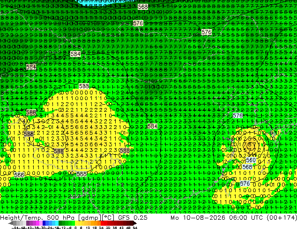The image size is (297, 229).
Task: Click the 588 label at the yellow area's east edge
Action: (x=125, y=150)
